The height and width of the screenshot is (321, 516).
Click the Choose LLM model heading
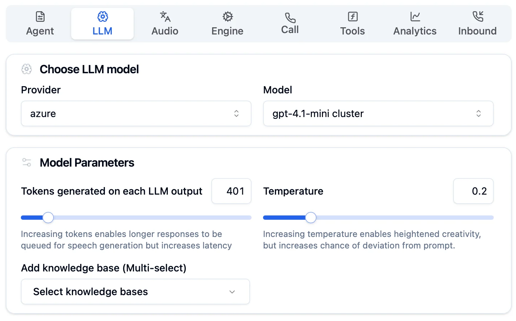click(x=89, y=69)
